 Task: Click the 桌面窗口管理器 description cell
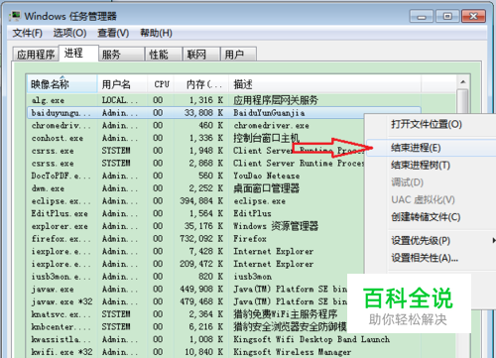coord(266,188)
